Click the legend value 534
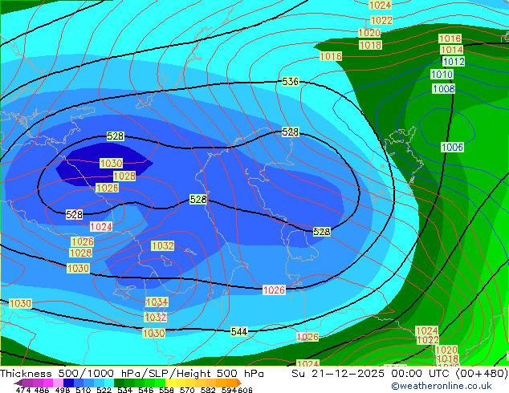The height and width of the screenshot is (393, 509). [x=124, y=390]
